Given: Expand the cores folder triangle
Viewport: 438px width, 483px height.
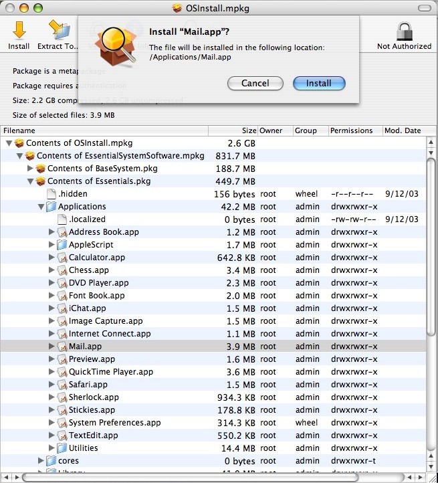Looking at the screenshot, I should point(41,460).
